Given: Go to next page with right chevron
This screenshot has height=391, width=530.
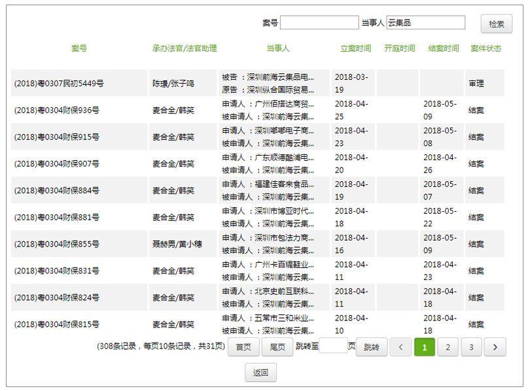Looking at the screenshot, I should coord(495,347).
